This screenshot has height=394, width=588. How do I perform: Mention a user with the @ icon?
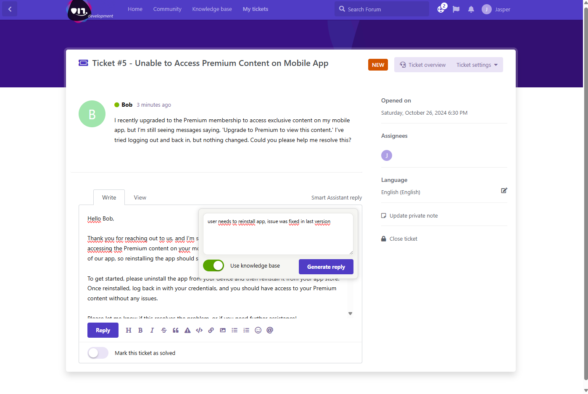(270, 330)
